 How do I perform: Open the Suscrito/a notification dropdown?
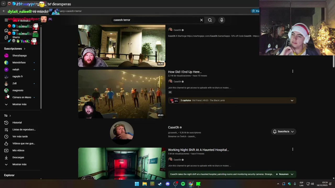coord(283,132)
